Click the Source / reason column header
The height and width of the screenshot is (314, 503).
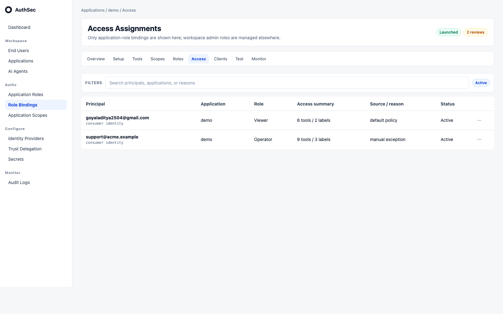(387, 104)
